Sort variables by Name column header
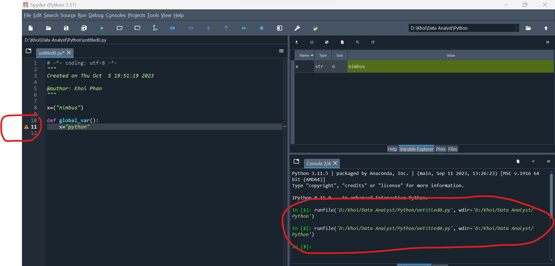Image resolution: width=555 pixels, height=266 pixels. tap(305, 55)
